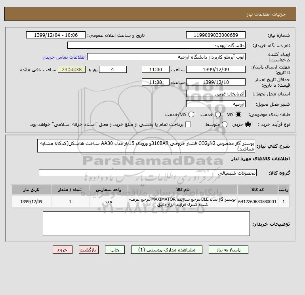Toggle the اسناد خزانه اسلامی payment checkbox

[x=188, y=124]
